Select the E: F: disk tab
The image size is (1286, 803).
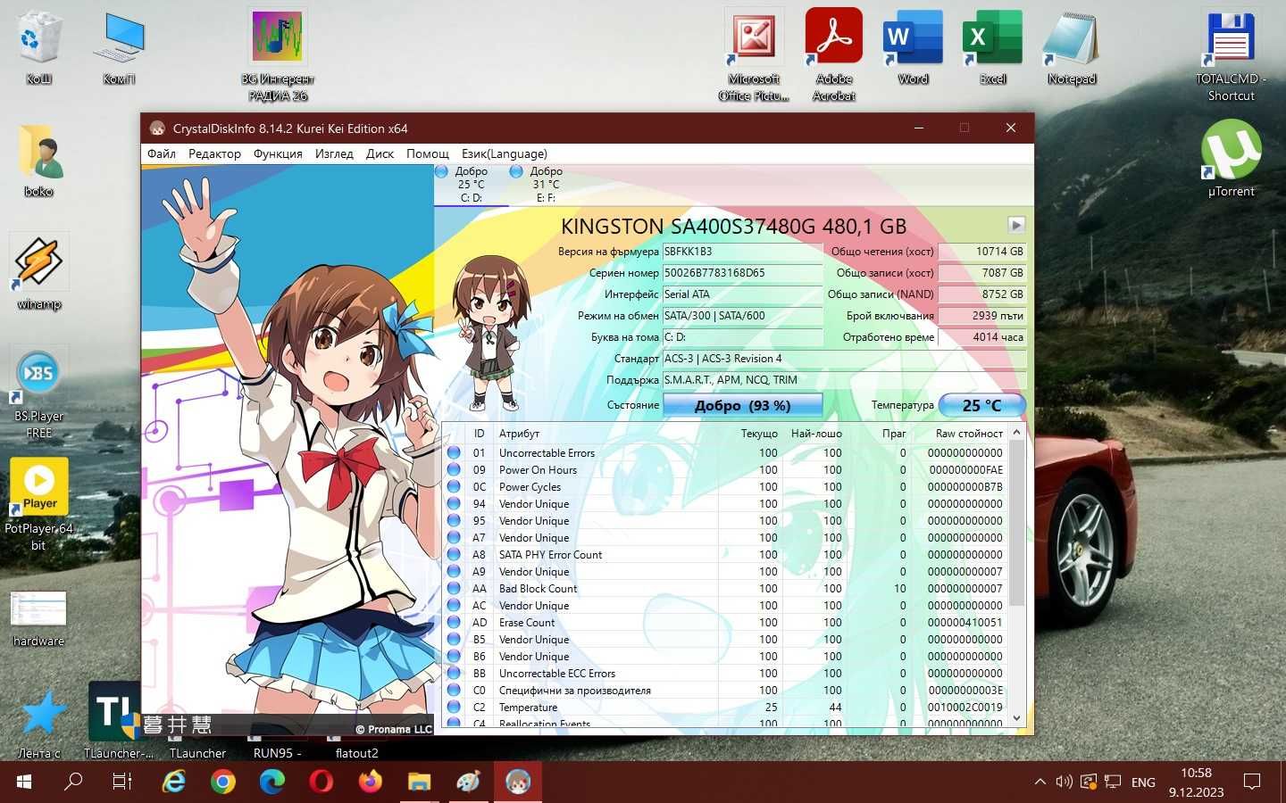(546, 185)
